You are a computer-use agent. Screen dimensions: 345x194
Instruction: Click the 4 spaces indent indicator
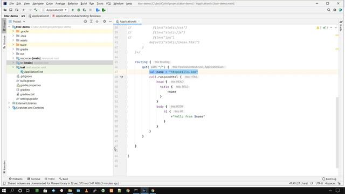(330, 183)
